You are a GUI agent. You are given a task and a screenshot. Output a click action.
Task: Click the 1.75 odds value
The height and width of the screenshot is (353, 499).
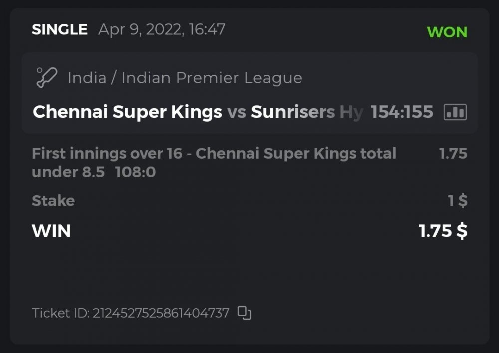[453, 153]
